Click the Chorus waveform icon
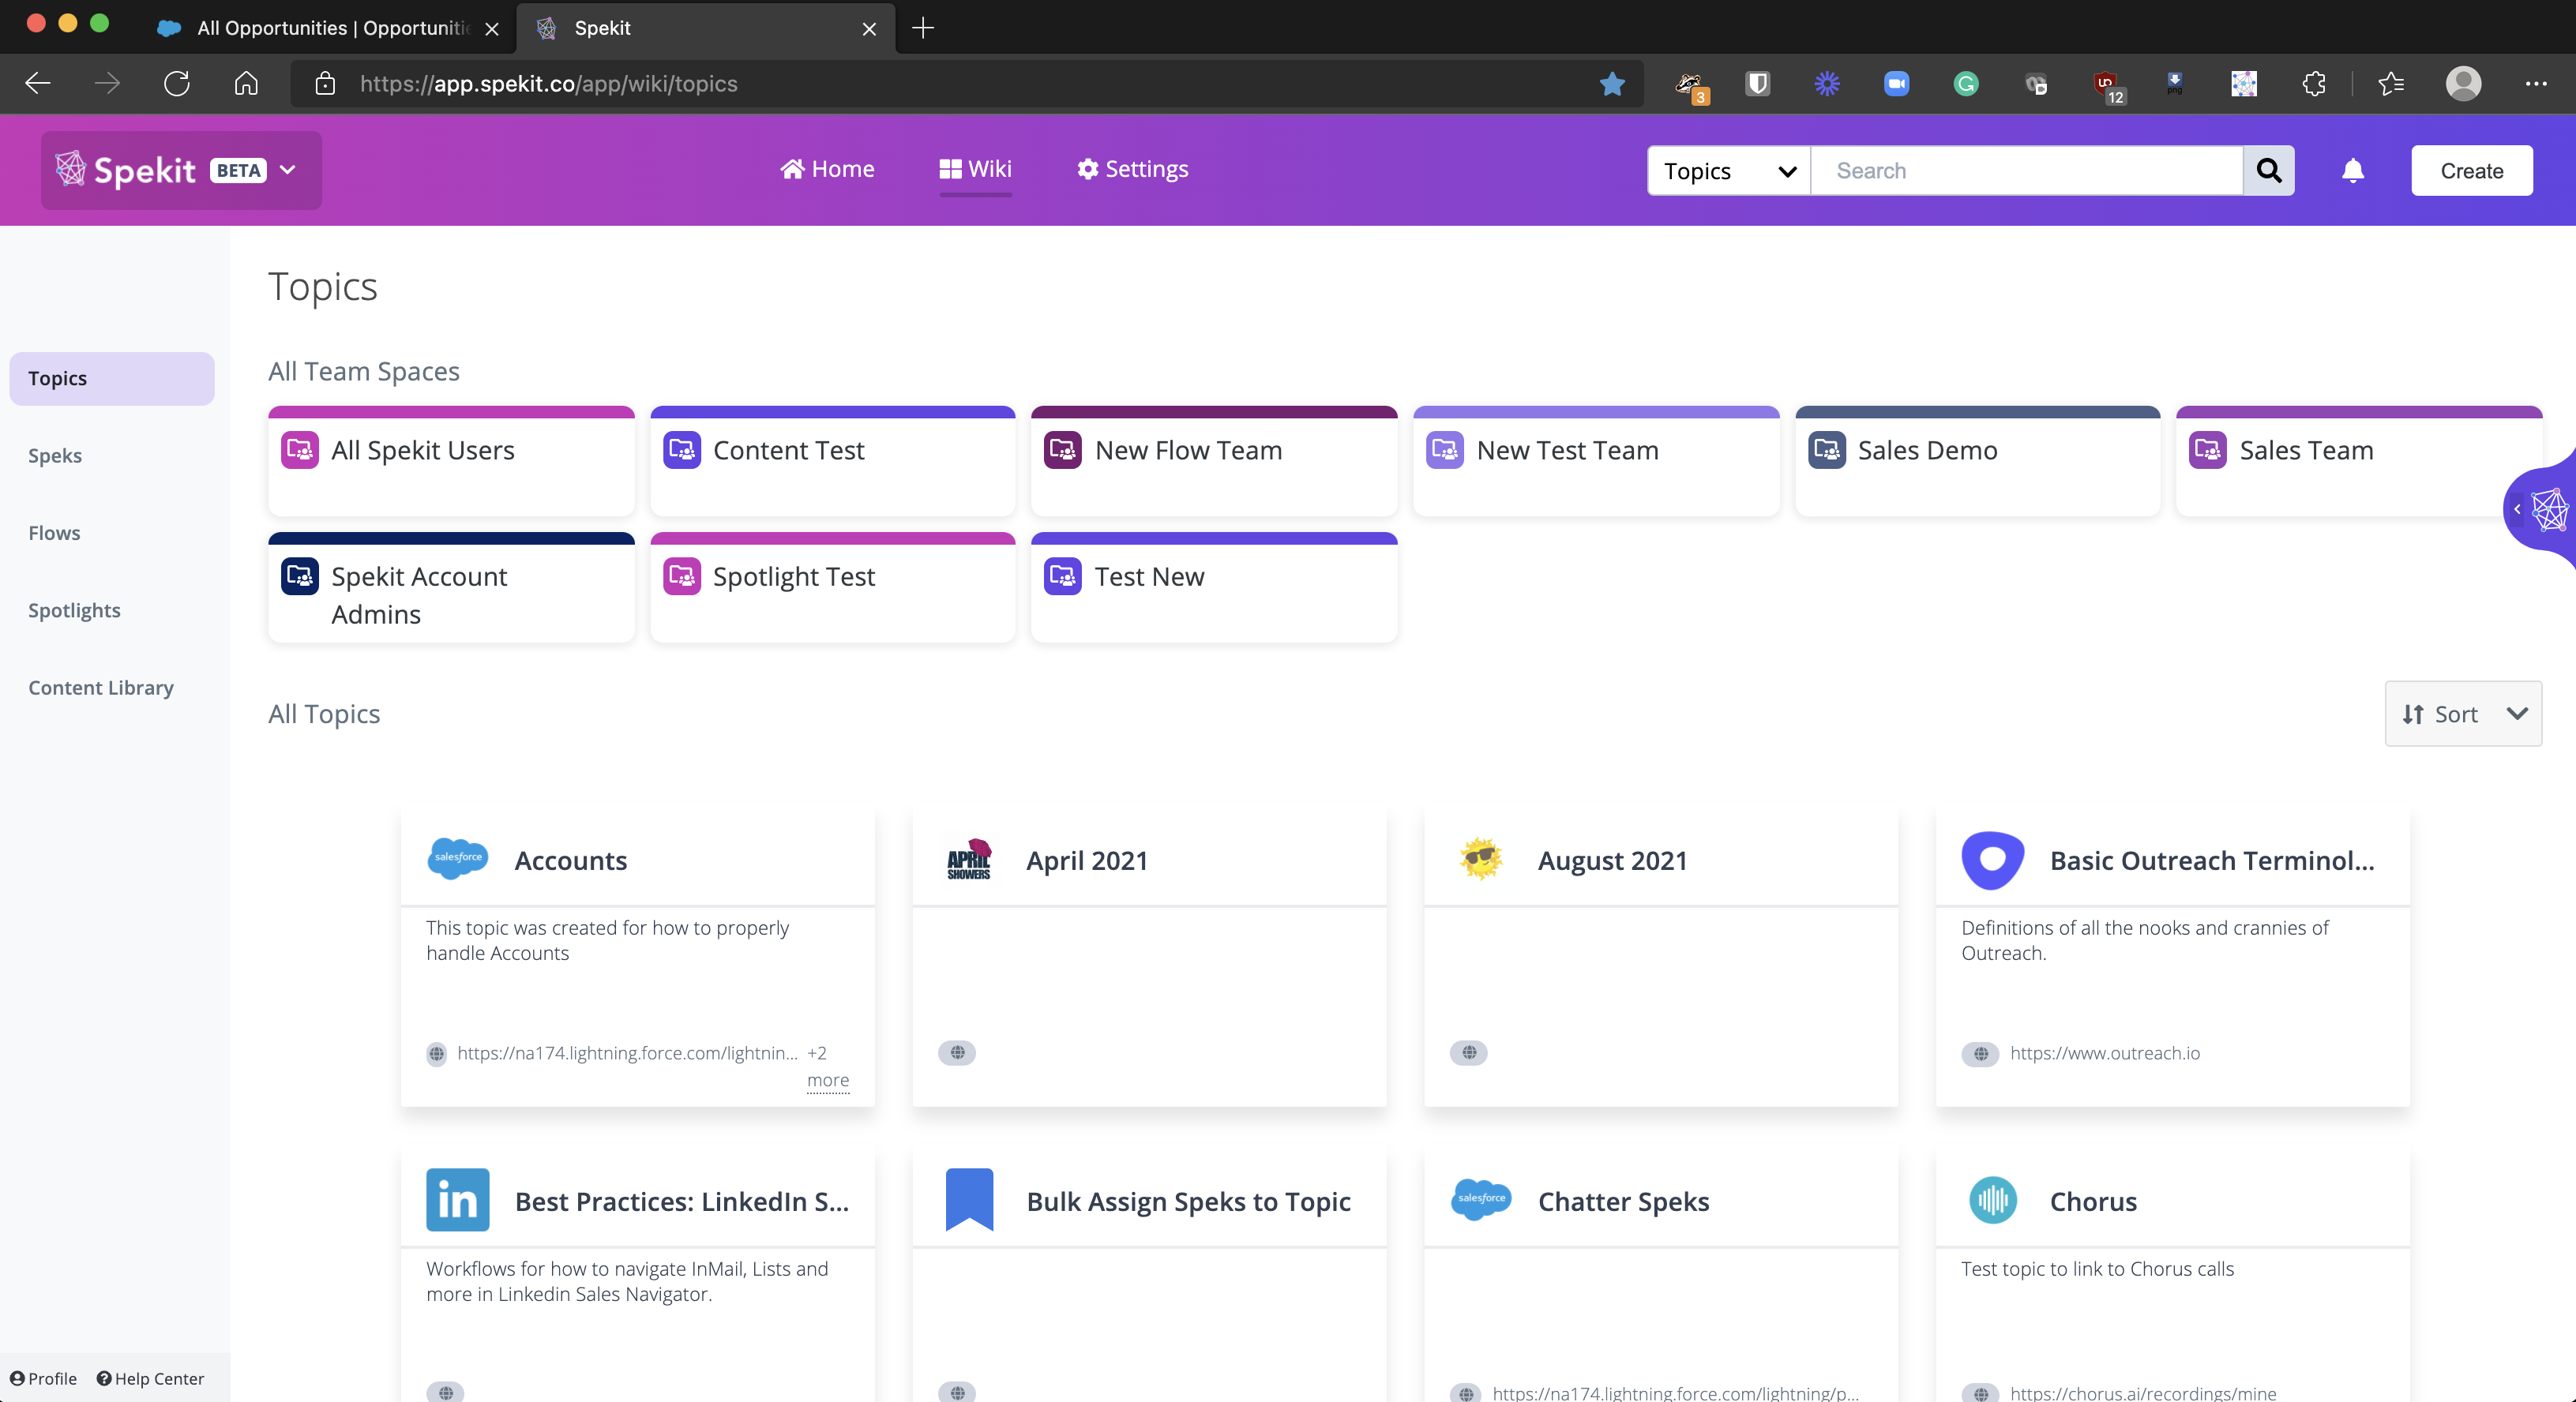This screenshot has height=1402, width=2576. pos(1992,1199)
